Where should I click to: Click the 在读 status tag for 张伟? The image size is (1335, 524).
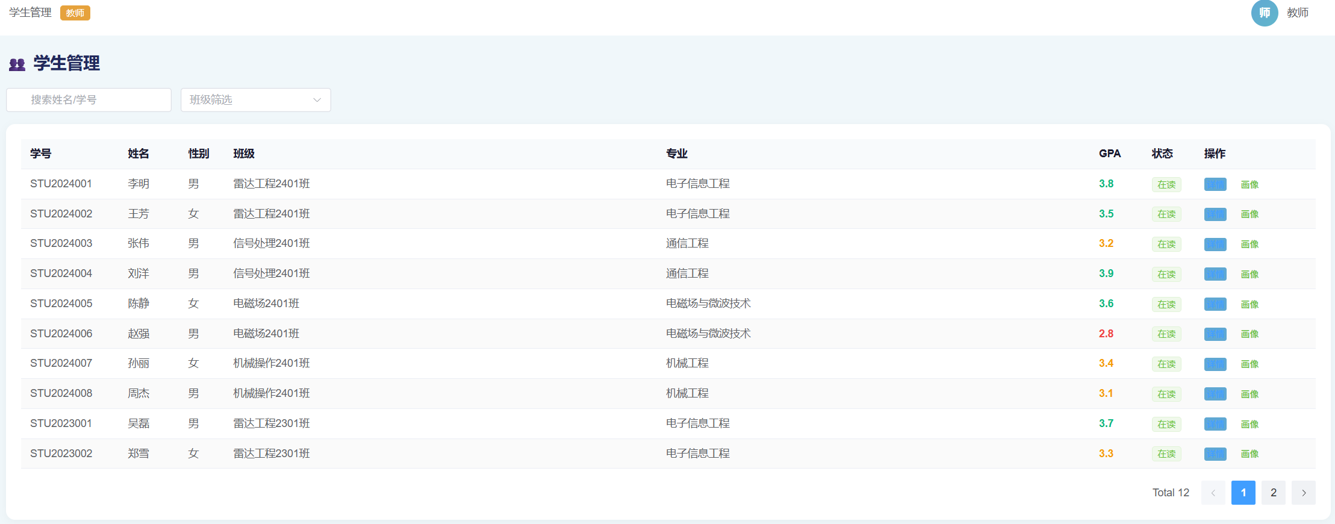tap(1166, 245)
